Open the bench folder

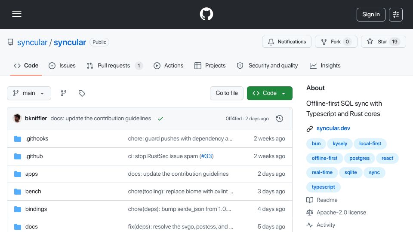click(x=33, y=192)
